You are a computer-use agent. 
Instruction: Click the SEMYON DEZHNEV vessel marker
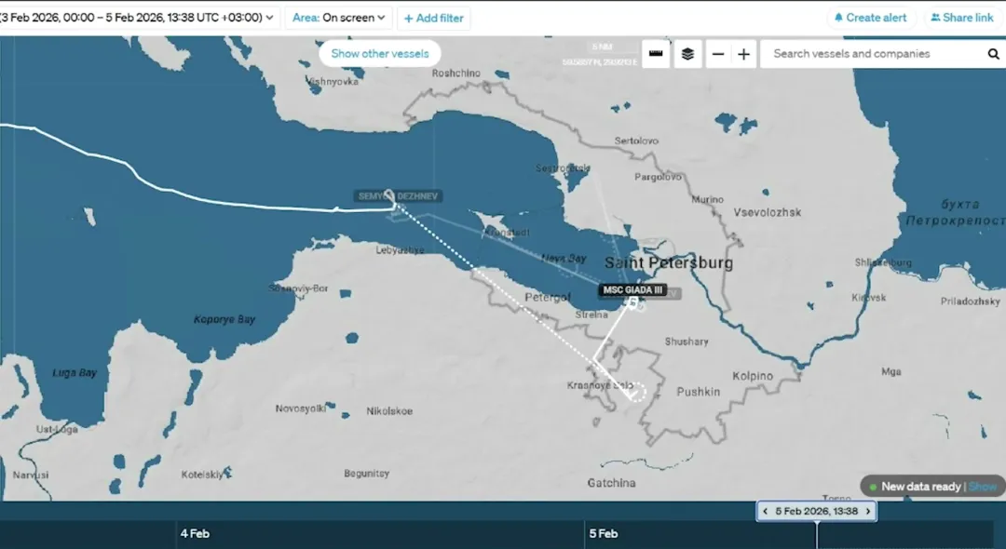(388, 185)
